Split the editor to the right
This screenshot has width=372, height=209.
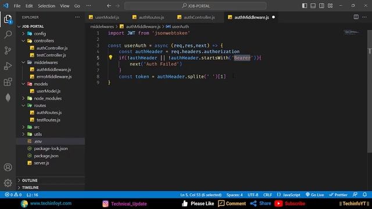click(356, 17)
